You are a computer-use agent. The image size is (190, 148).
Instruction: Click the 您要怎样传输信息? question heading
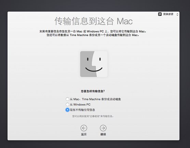(x=93, y=91)
